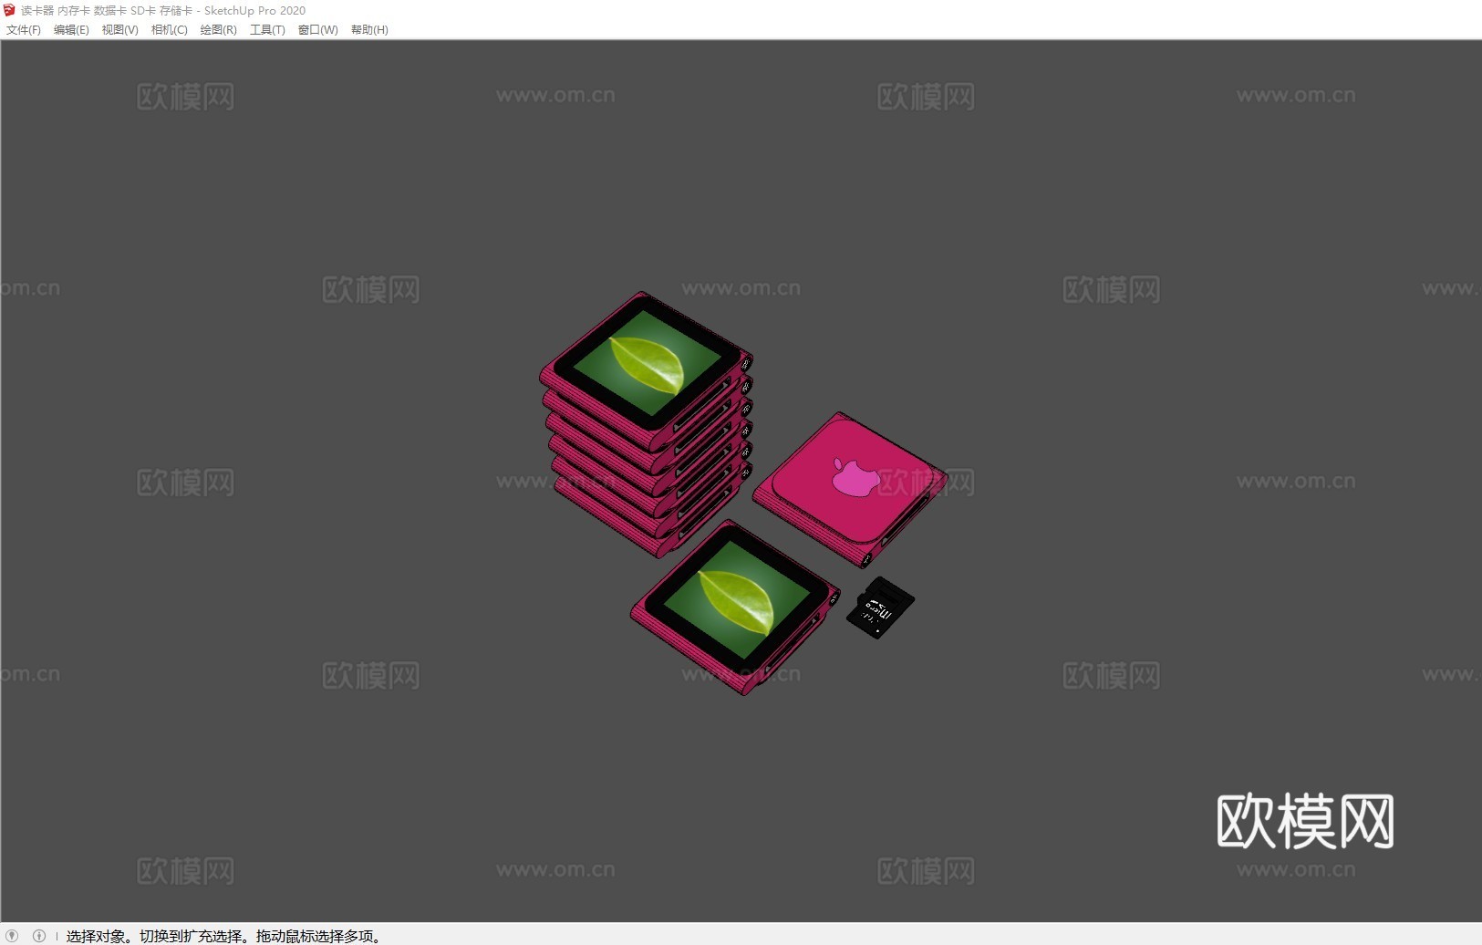The width and height of the screenshot is (1482, 945).
Task: Select the single front device with leaf screen
Action: point(735,607)
